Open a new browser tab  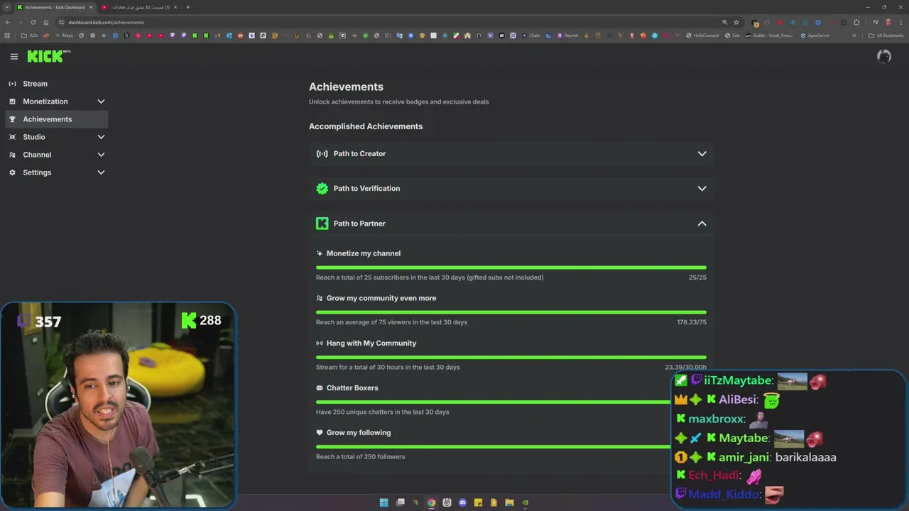tap(188, 7)
